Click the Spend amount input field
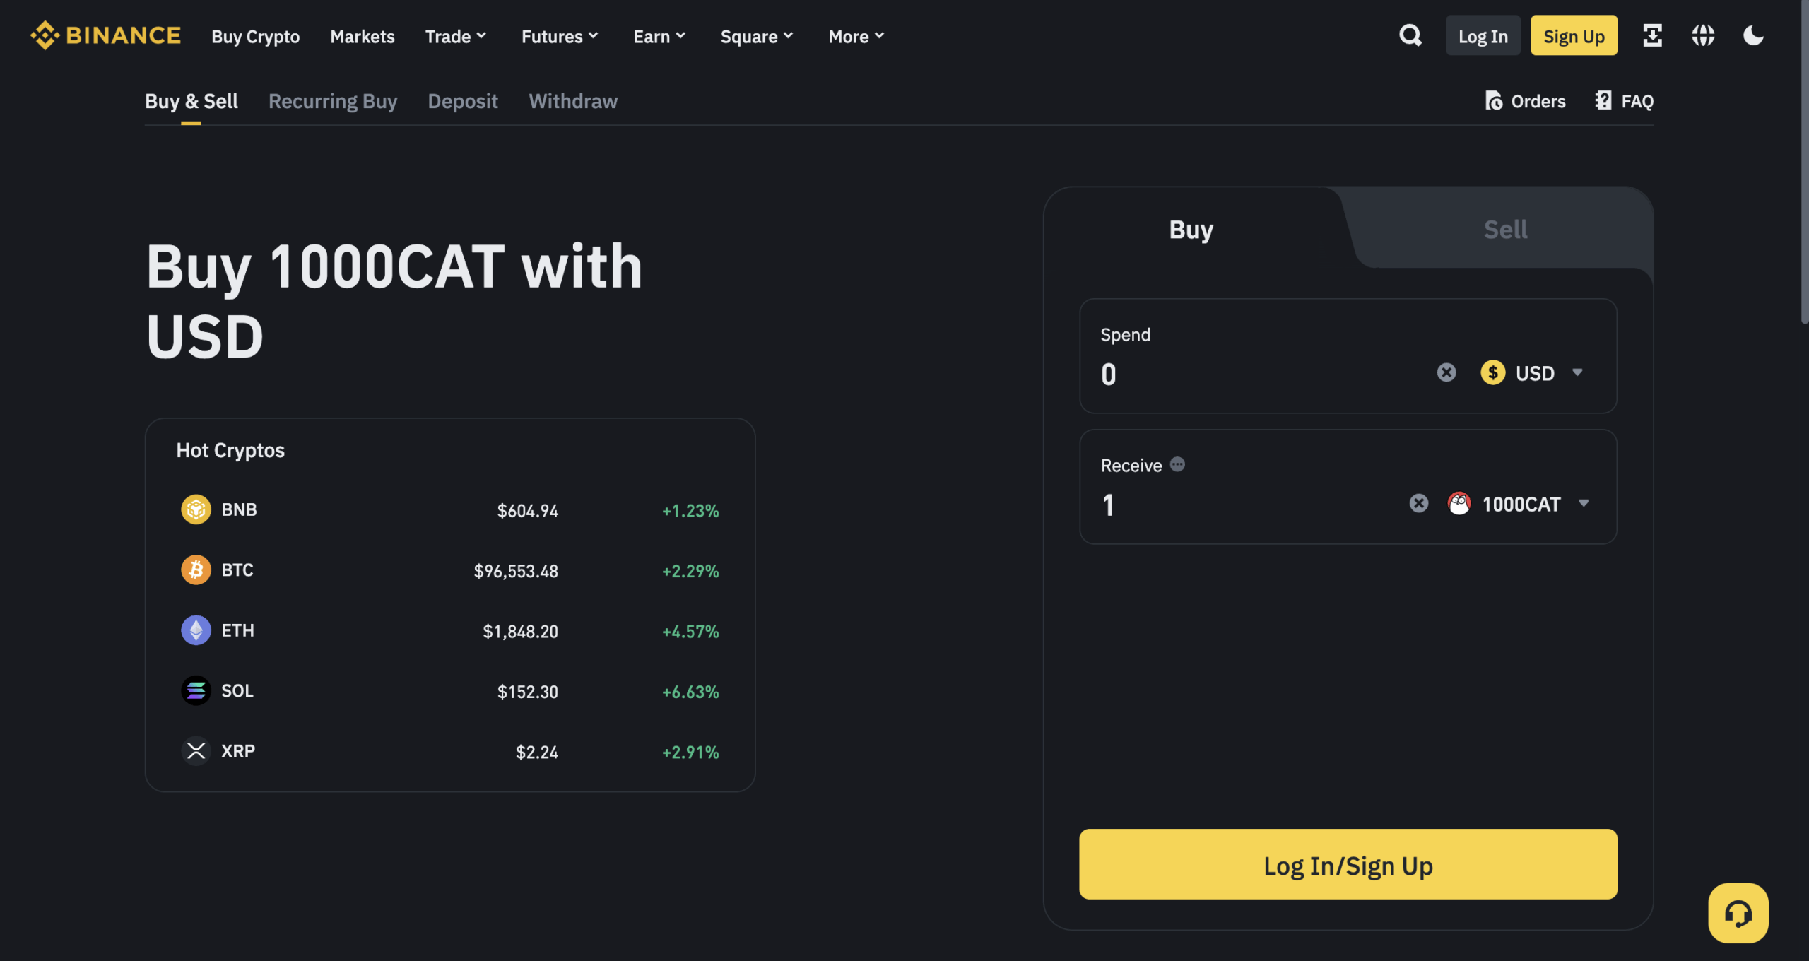 pos(1237,375)
